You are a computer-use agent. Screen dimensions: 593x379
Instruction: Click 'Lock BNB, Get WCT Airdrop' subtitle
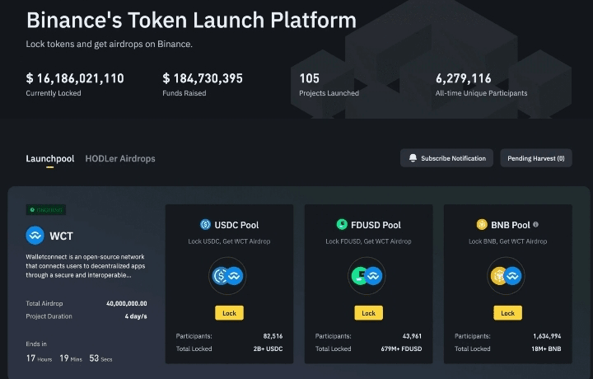tap(507, 241)
